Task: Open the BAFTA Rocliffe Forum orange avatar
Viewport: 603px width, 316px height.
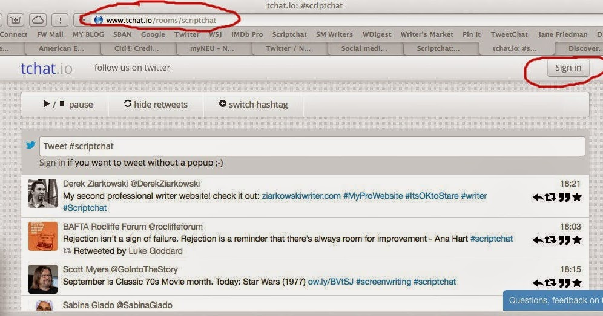Action: coord(43,236)
